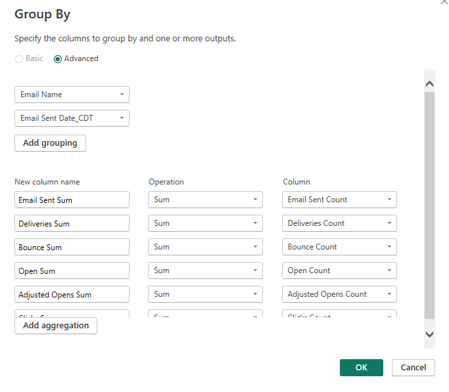Screen dimensions: 449x392
Task: Open the Adjusted Opens Count column dropdown
Action: point(339,295)
